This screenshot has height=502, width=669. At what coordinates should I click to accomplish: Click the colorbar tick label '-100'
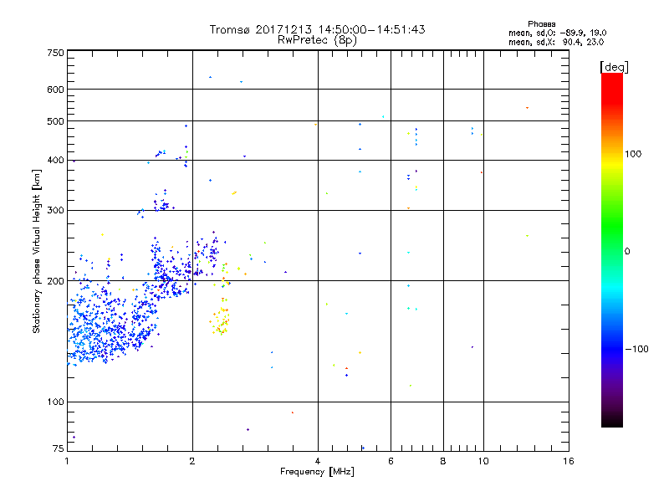point(636,349)
